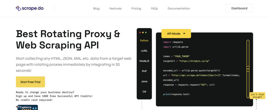
Task: Click the "Ready to change your business destiny?" line
Action: tap(45, 92)
